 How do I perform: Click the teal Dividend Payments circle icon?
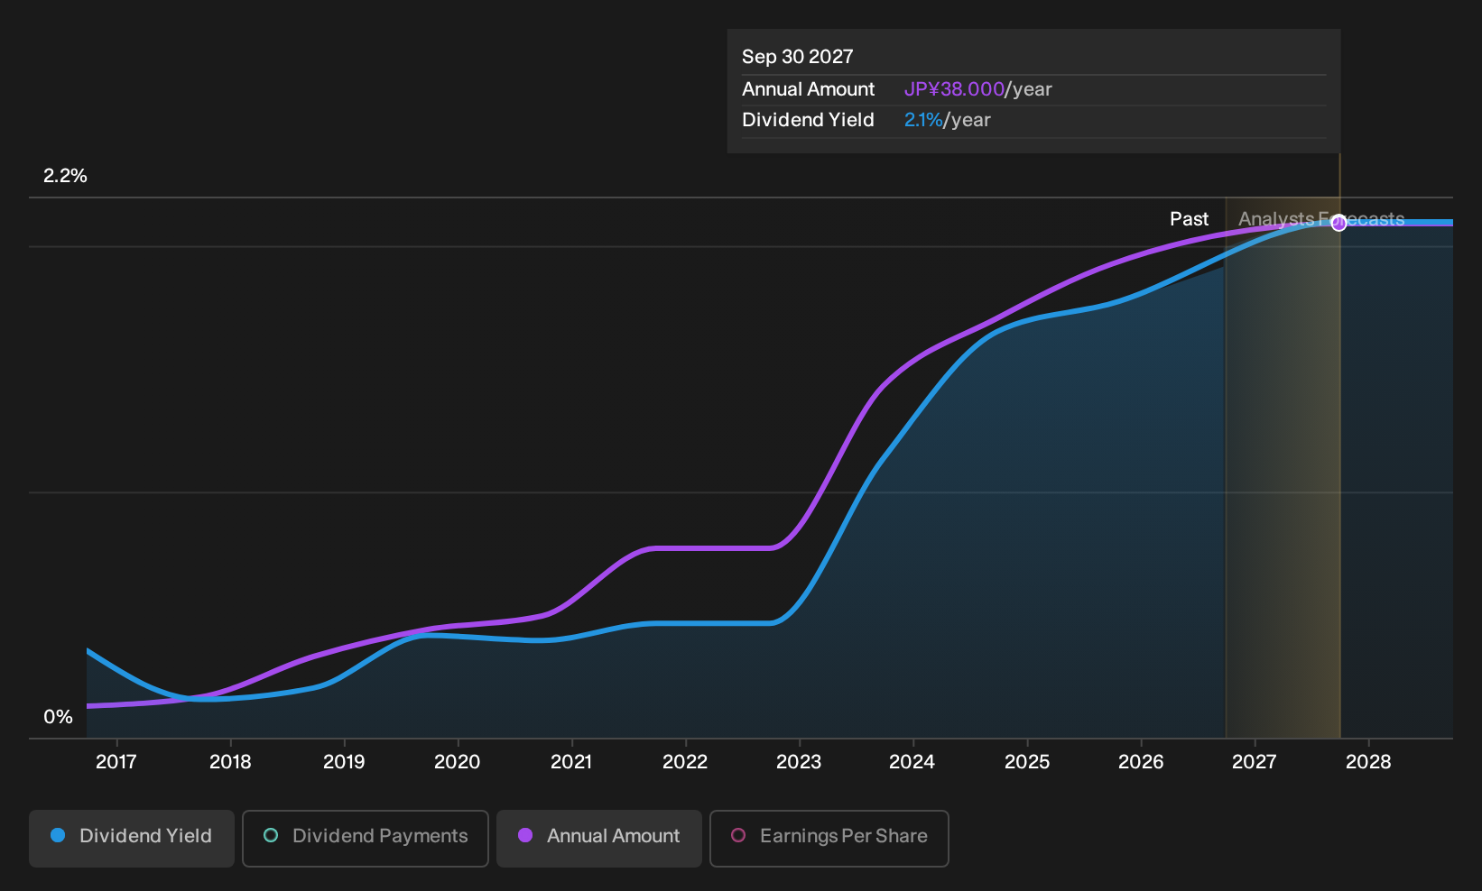[x=271, y=836]
